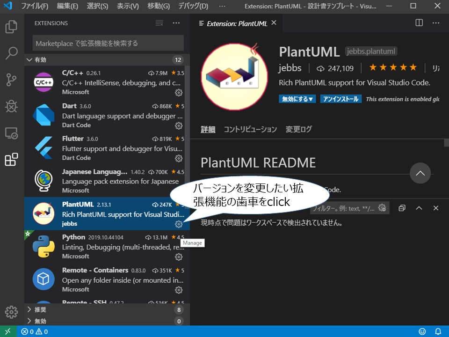Click the gear for Flutter extension
Screen dimensions: 449x337
[x=179, y=158]
